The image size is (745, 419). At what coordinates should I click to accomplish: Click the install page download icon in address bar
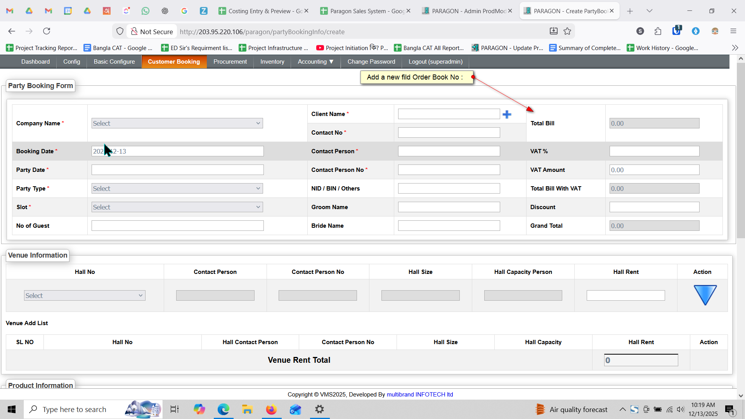pyautogui.click(x=554, y=31)
